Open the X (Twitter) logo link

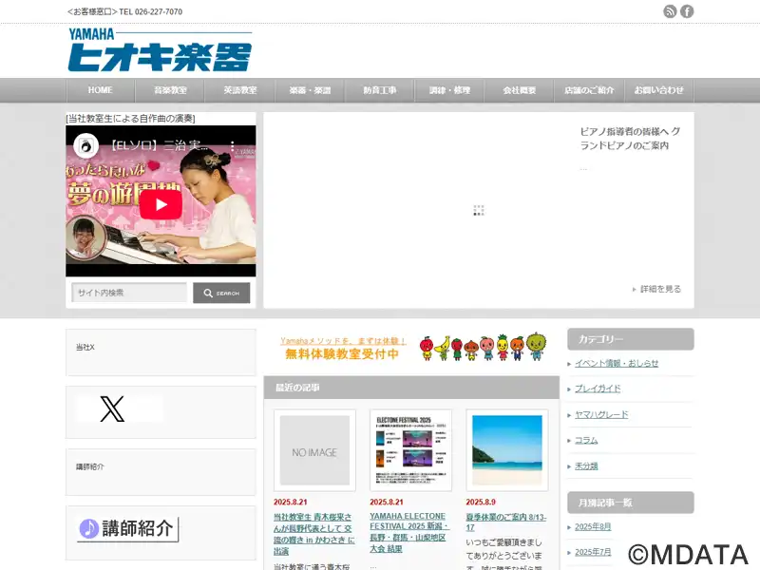coord(112,408)
